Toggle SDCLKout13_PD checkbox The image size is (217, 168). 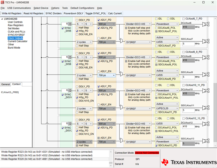[x=156, y=146]
